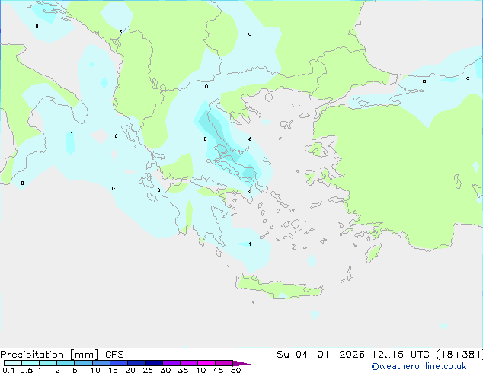
Task: Select the 'Precipitation [mm]' title text
Action: 49,355
